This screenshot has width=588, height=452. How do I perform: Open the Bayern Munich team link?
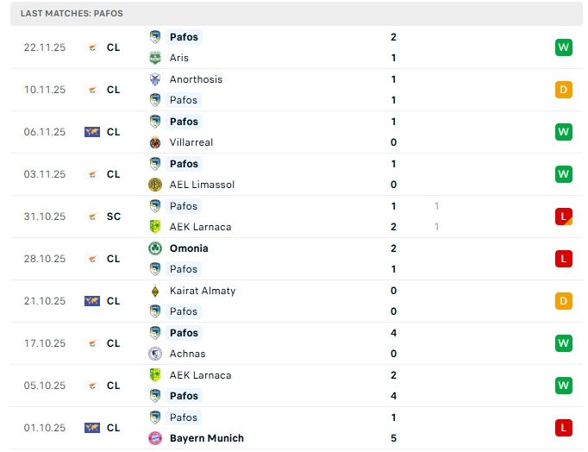point(206,438)
